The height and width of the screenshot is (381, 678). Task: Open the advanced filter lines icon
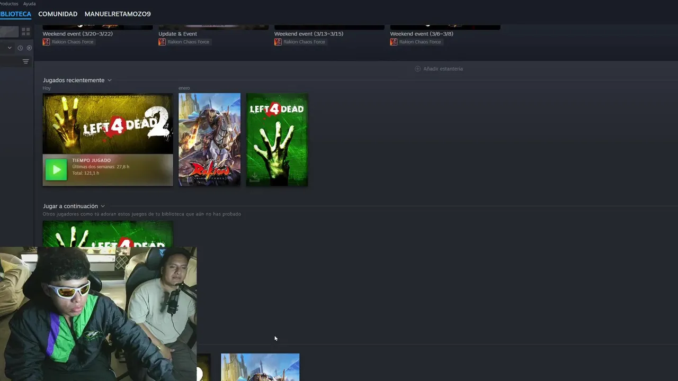pos(25,61)
